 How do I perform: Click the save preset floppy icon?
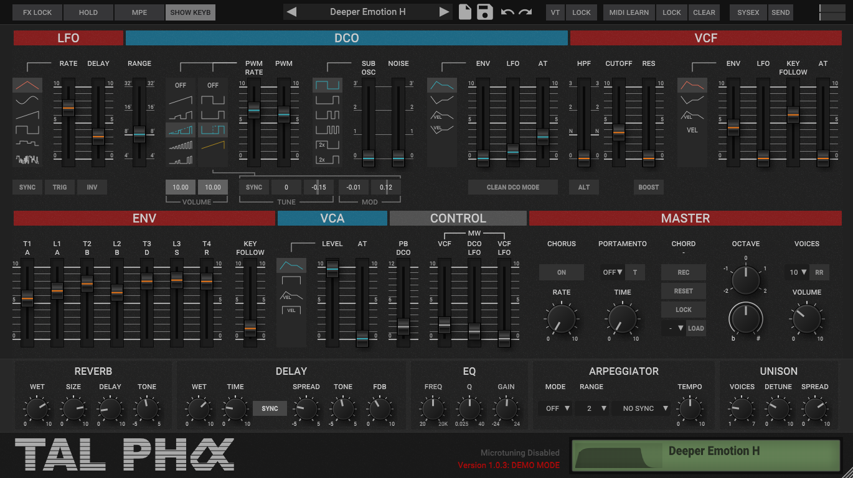coord(485,12)
